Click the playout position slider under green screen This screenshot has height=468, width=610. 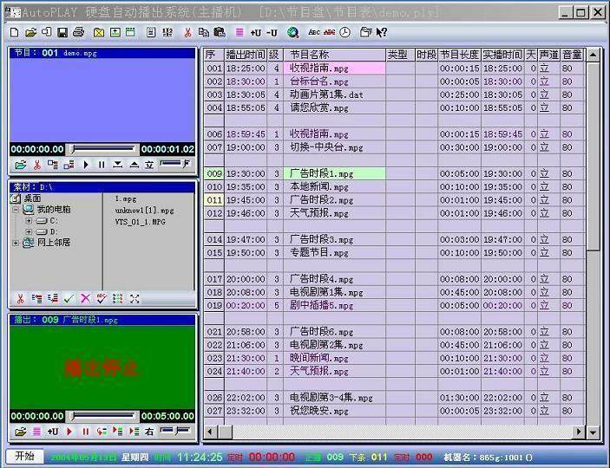pos(102,417)
